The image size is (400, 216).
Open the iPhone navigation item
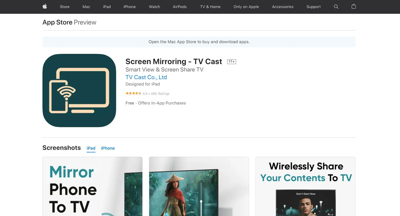[x=130, y=7]
